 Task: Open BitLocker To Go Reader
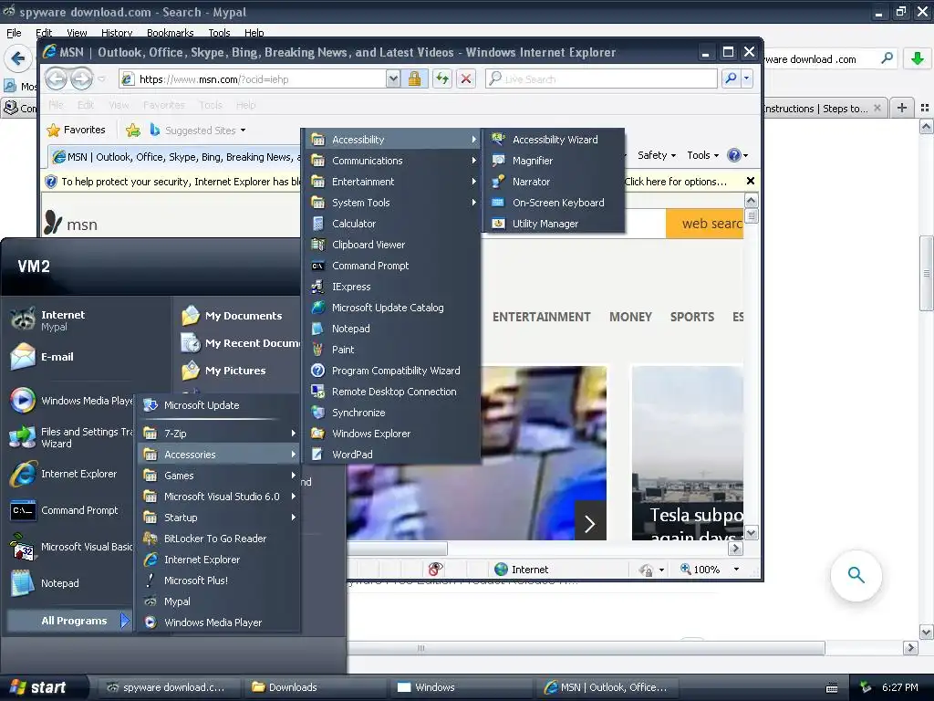(x=219, y=539)
